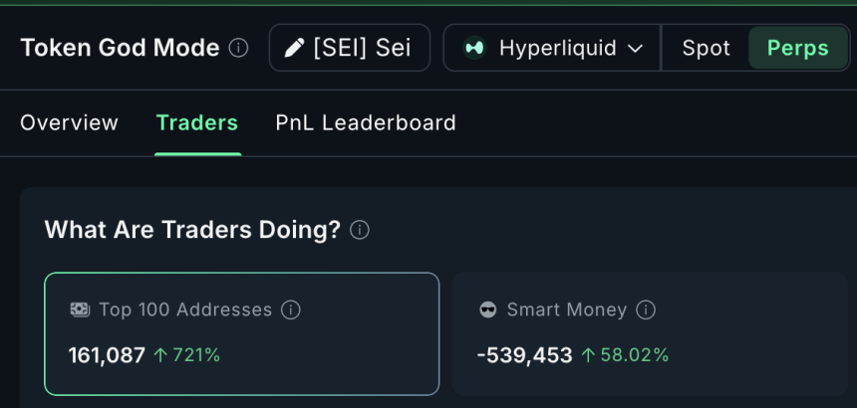
Task: Open the [SEI] Sei token selector
Action: pos(350,48)
